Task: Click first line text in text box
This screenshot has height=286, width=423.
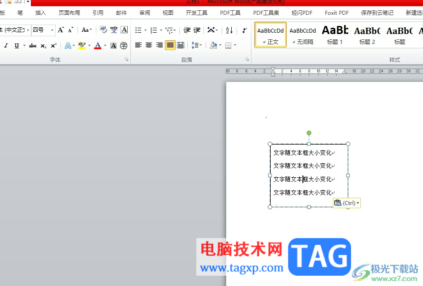Action: 302,153
